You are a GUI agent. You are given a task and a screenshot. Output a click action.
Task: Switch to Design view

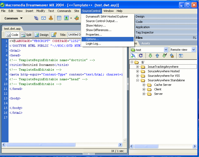click(x=41, y=35)
